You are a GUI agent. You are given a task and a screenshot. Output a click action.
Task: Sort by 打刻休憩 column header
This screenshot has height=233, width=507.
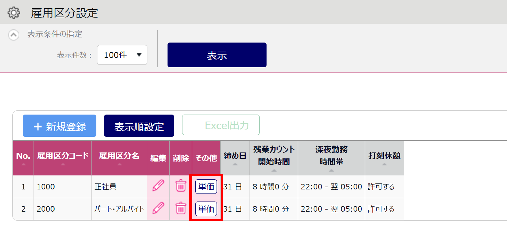[384, 158]
